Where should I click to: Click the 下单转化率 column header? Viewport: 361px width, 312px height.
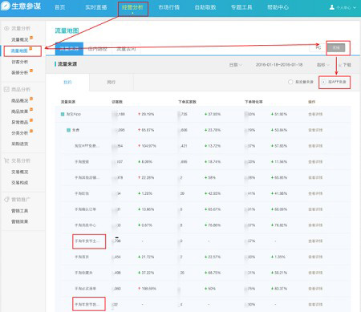click(x=254, y=102)
